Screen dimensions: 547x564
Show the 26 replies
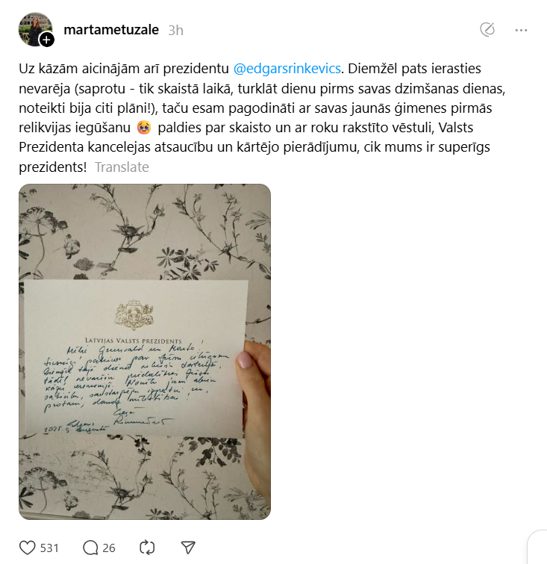[x=109, y=548]
